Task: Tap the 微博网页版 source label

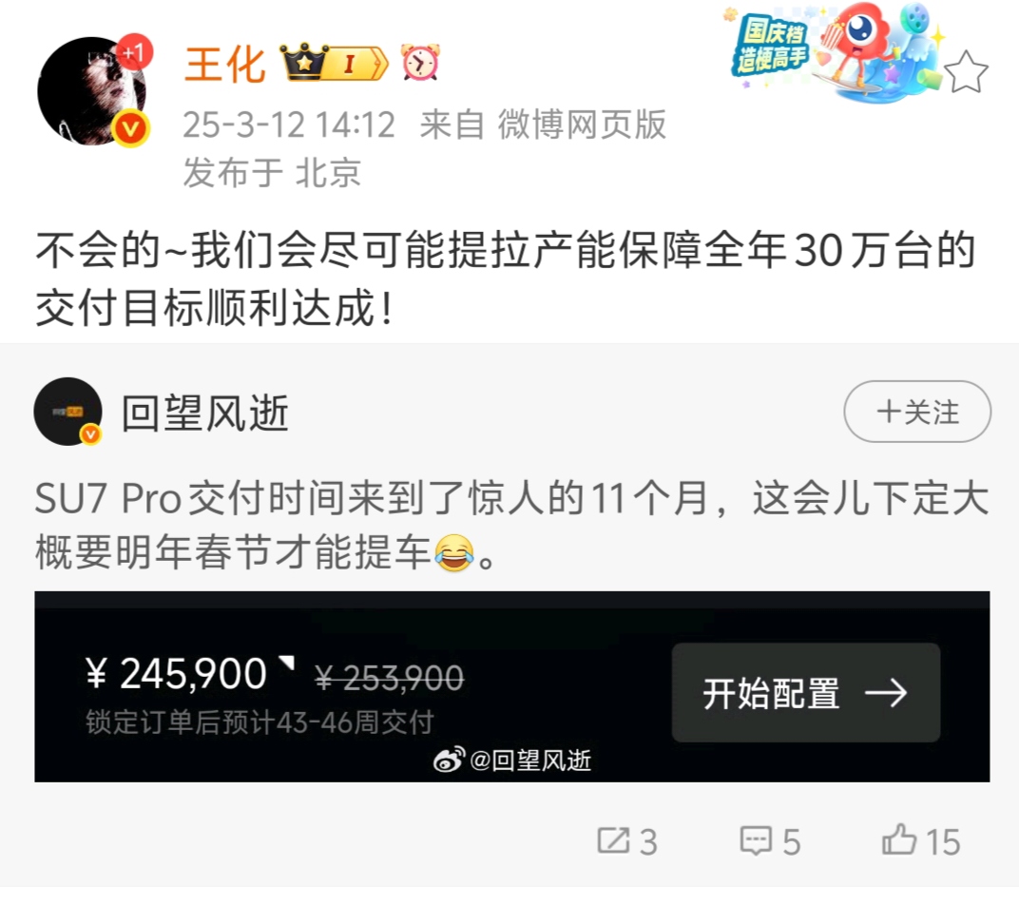Action: (582, 125)
